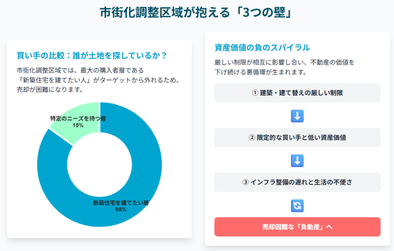The image size is (394, 251).
Task: Click the text line 下げ続ける悪循環が生まれます。
Action: click(x=260, y=72)
